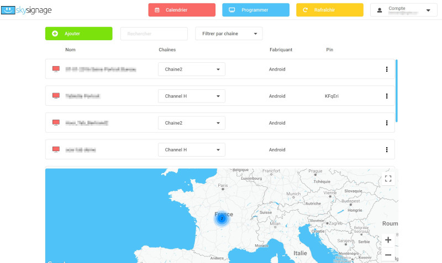Click Android in the fourth row
This screenshot has width=442, height=263.
tap(277, 149)
